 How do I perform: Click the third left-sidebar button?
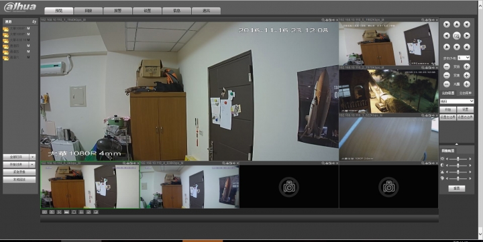(x=19, y=172)
